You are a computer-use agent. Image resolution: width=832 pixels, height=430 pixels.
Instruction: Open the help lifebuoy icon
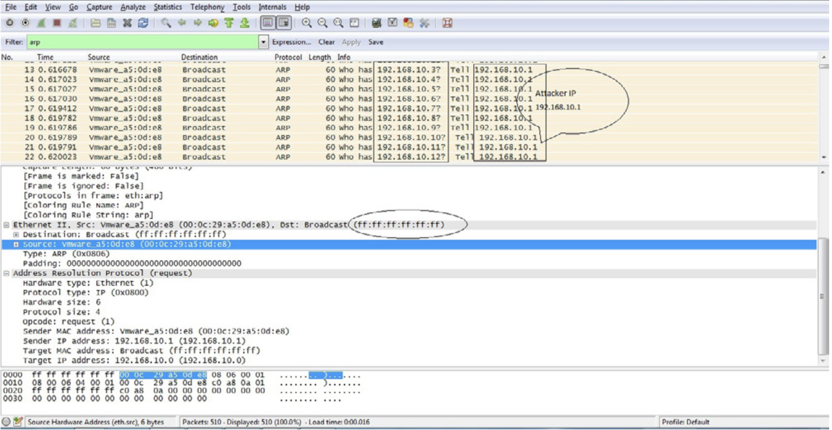447,23
